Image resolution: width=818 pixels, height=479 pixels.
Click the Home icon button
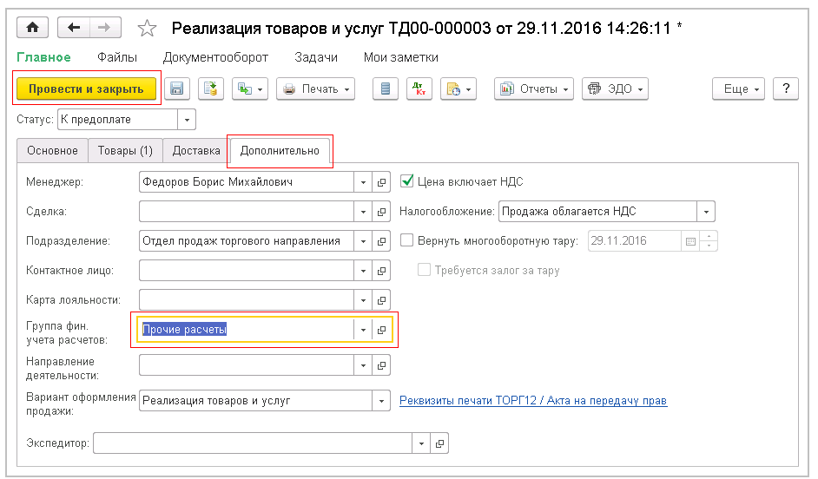click(x=33, y=28)
